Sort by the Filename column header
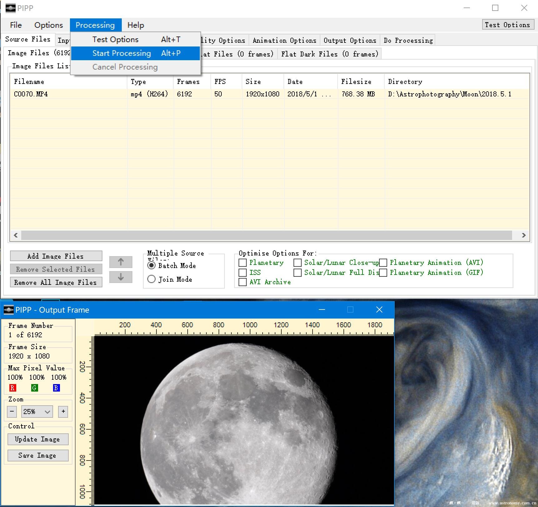 (x=69, y=82)
